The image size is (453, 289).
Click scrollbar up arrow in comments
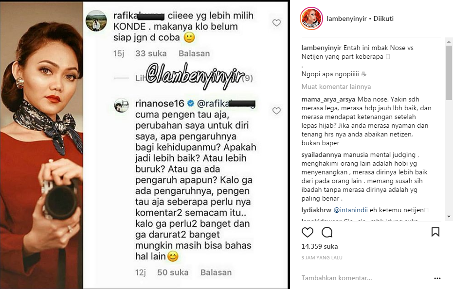pyautogui.click(x=449, y=42)
